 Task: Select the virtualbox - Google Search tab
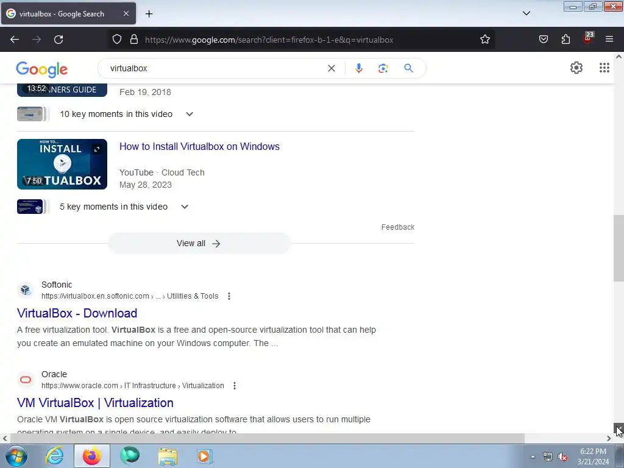pos(68,13)
